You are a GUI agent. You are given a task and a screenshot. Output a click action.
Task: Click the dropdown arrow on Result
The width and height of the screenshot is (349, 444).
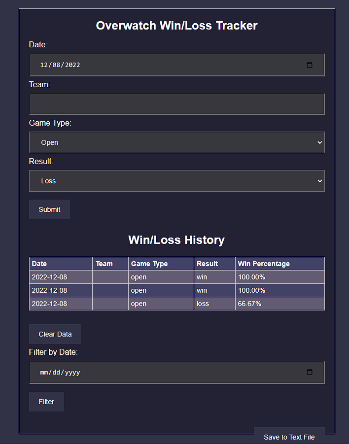pyautogui.click(x=318, y=181)
